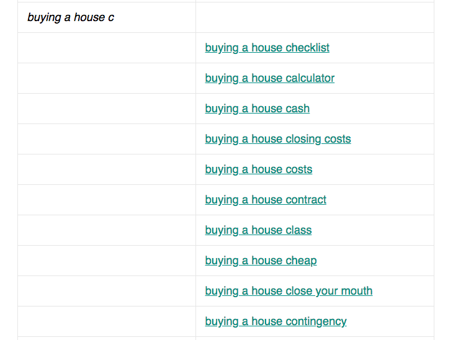
Task: Click blank cell left of checklist link
Action: point(107,48)
